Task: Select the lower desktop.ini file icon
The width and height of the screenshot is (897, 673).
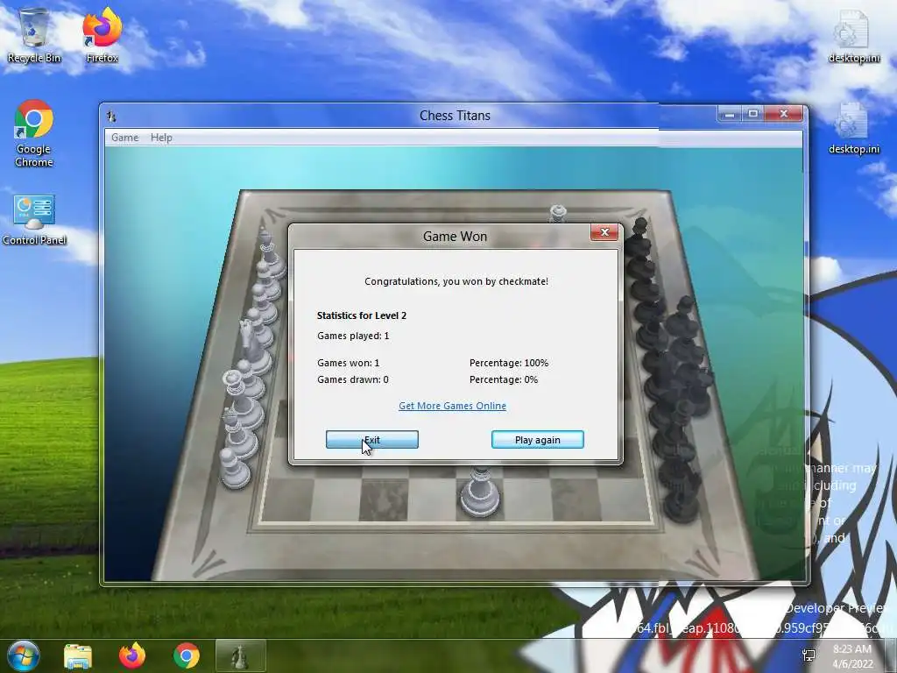Action: 853,128
